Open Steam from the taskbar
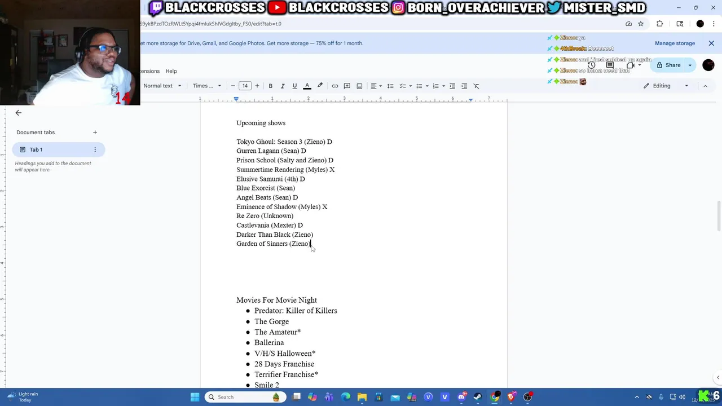This screenshot has height=406, width=722. tap(478, 397)
